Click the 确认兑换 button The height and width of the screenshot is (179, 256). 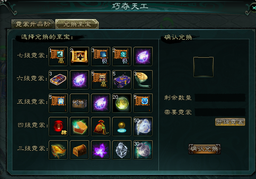[204, 149]
